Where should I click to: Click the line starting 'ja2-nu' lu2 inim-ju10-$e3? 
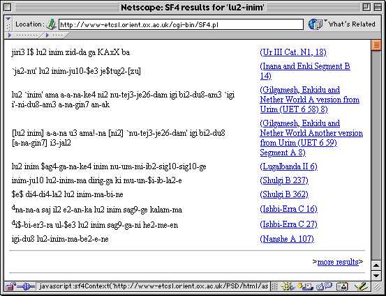click(x=76, y=71)
